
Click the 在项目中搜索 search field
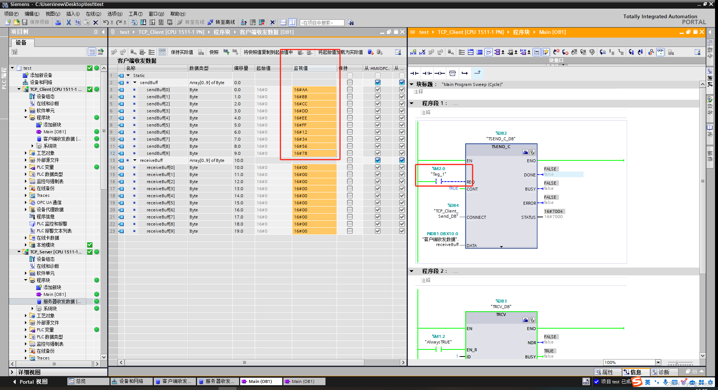pos(322,23)
